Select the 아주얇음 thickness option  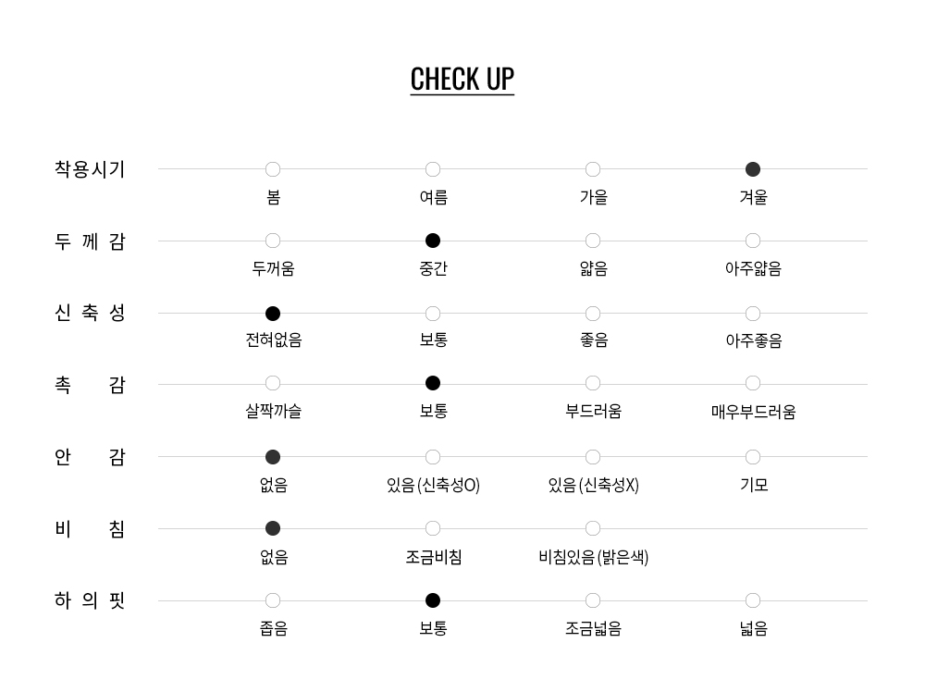[753, 241]
